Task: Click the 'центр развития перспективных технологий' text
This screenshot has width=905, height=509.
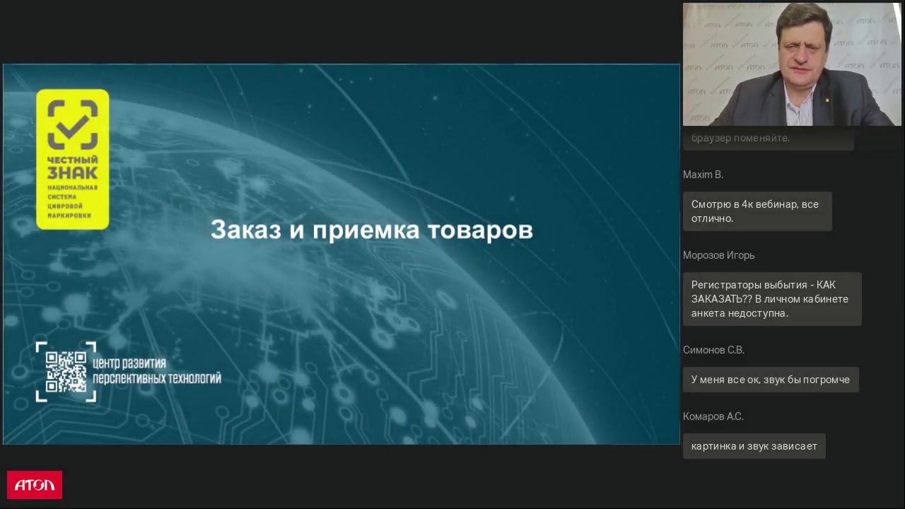Action: pos(157,371)
